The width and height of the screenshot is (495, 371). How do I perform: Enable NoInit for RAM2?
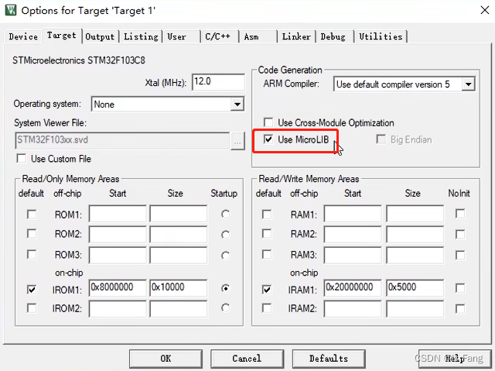[x=460, y=235]
